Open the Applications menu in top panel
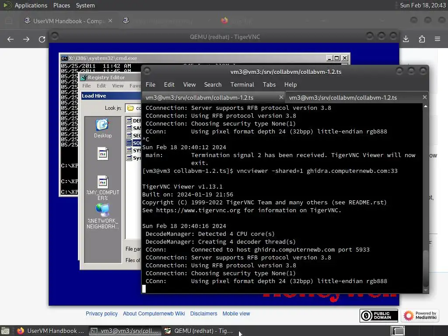448x336 pixels. 31,5
